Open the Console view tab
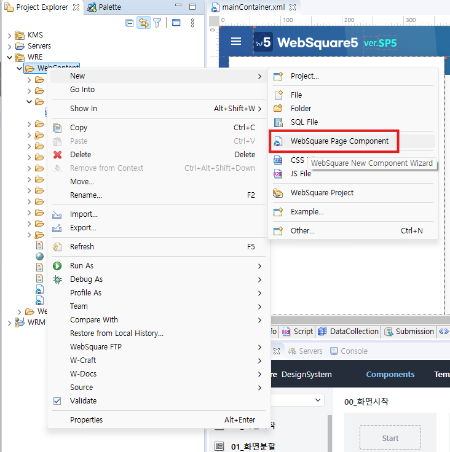 coord(349,351)
